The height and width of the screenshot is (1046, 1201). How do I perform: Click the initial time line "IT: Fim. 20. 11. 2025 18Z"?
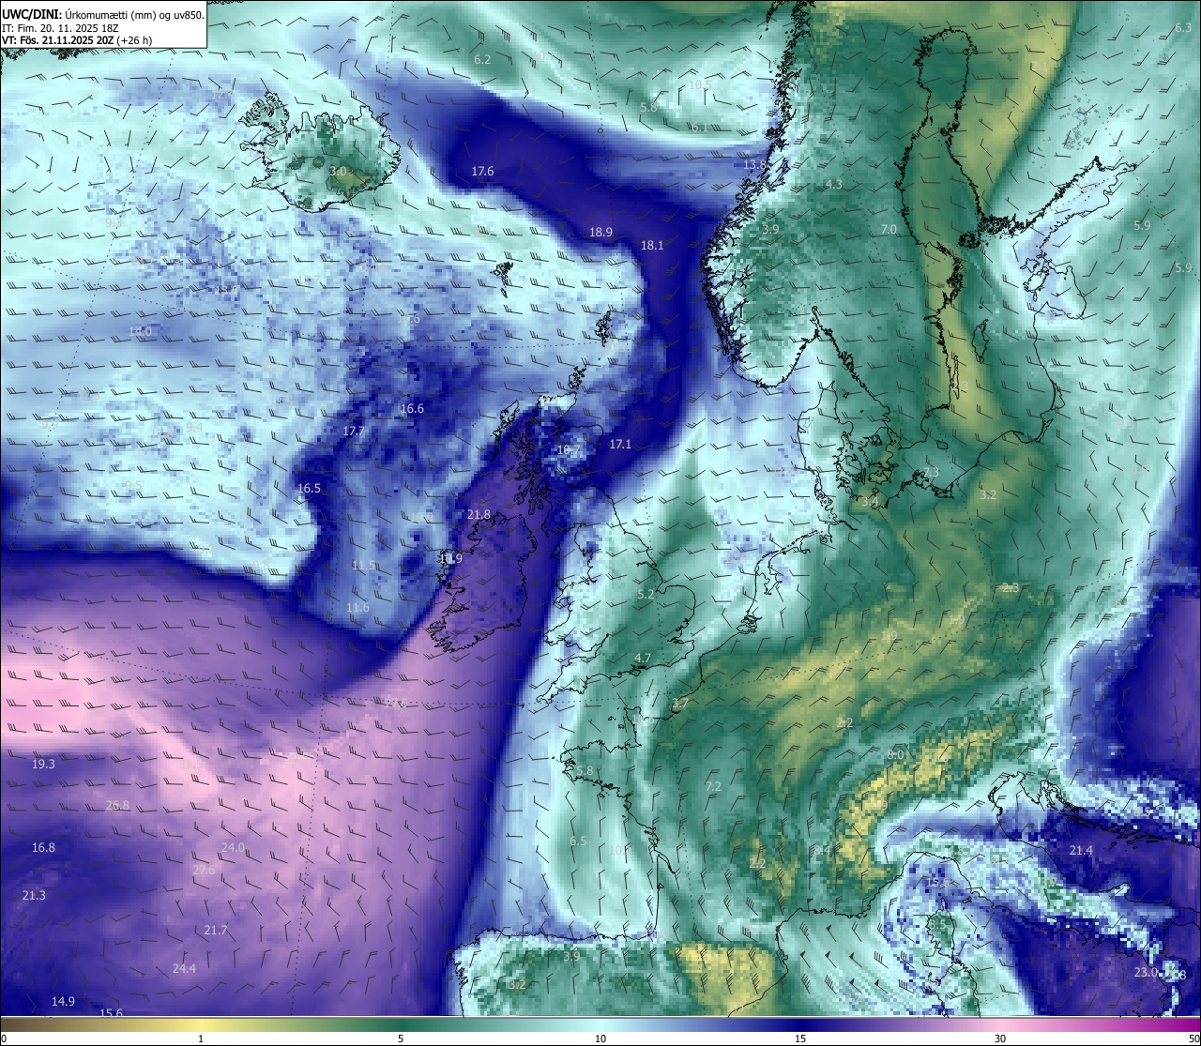(x=60, y=28)
